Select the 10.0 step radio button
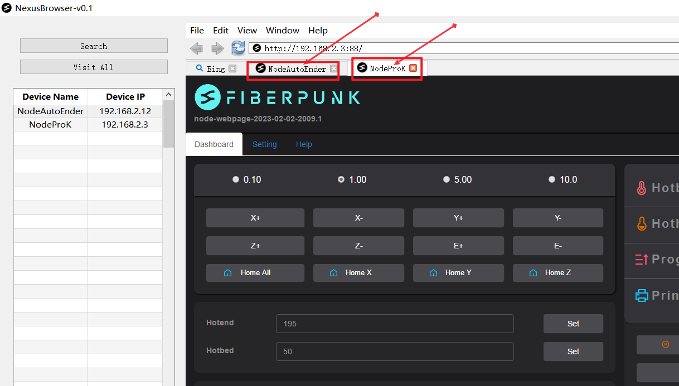The image size is (679, 386). pos(552,179)
